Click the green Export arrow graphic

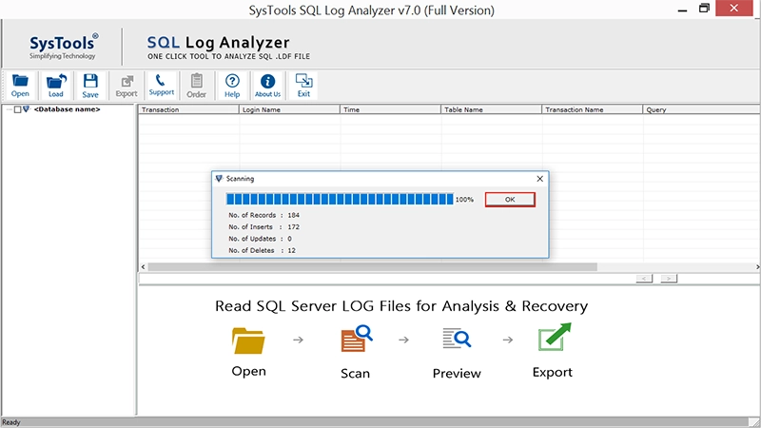[555, 337]
